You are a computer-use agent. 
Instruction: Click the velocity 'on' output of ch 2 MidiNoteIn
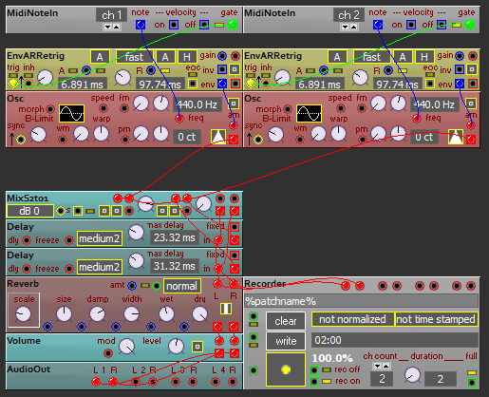click(411, 25)
